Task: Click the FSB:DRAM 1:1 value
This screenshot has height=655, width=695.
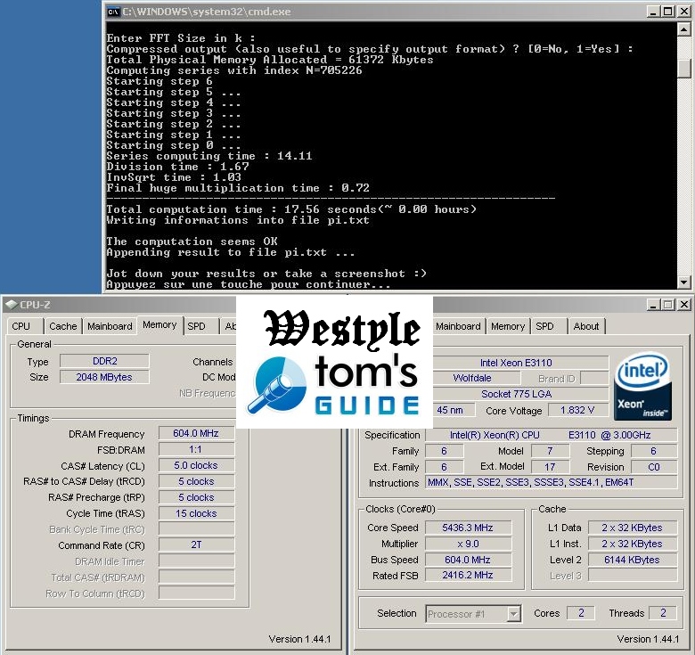Action: click(x=196, y=449)
